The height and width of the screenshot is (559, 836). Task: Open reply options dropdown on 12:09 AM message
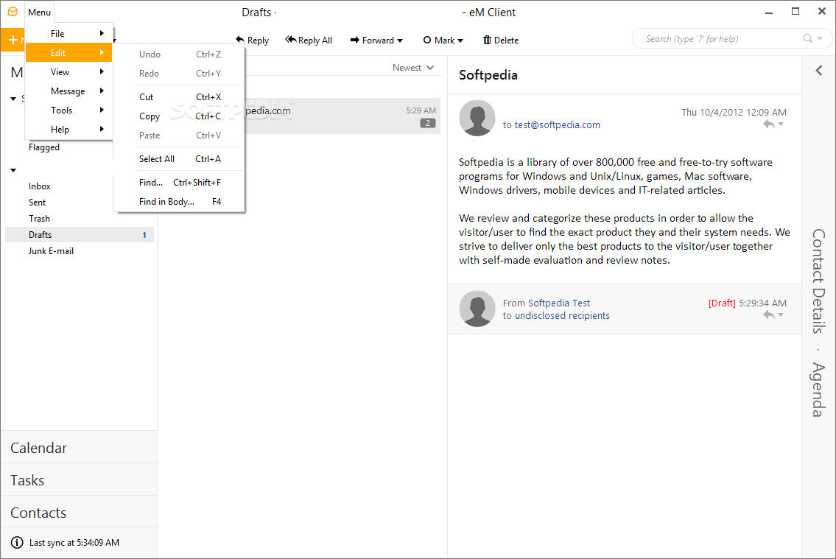point(781,124)
